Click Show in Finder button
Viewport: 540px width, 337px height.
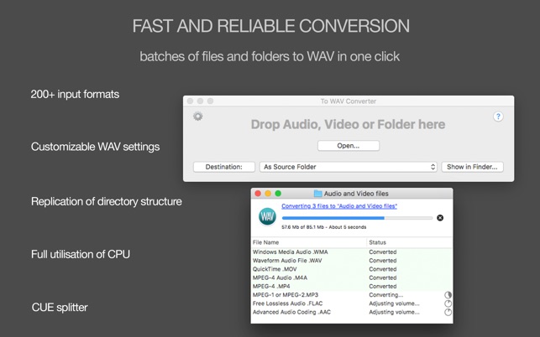[472, 167]
